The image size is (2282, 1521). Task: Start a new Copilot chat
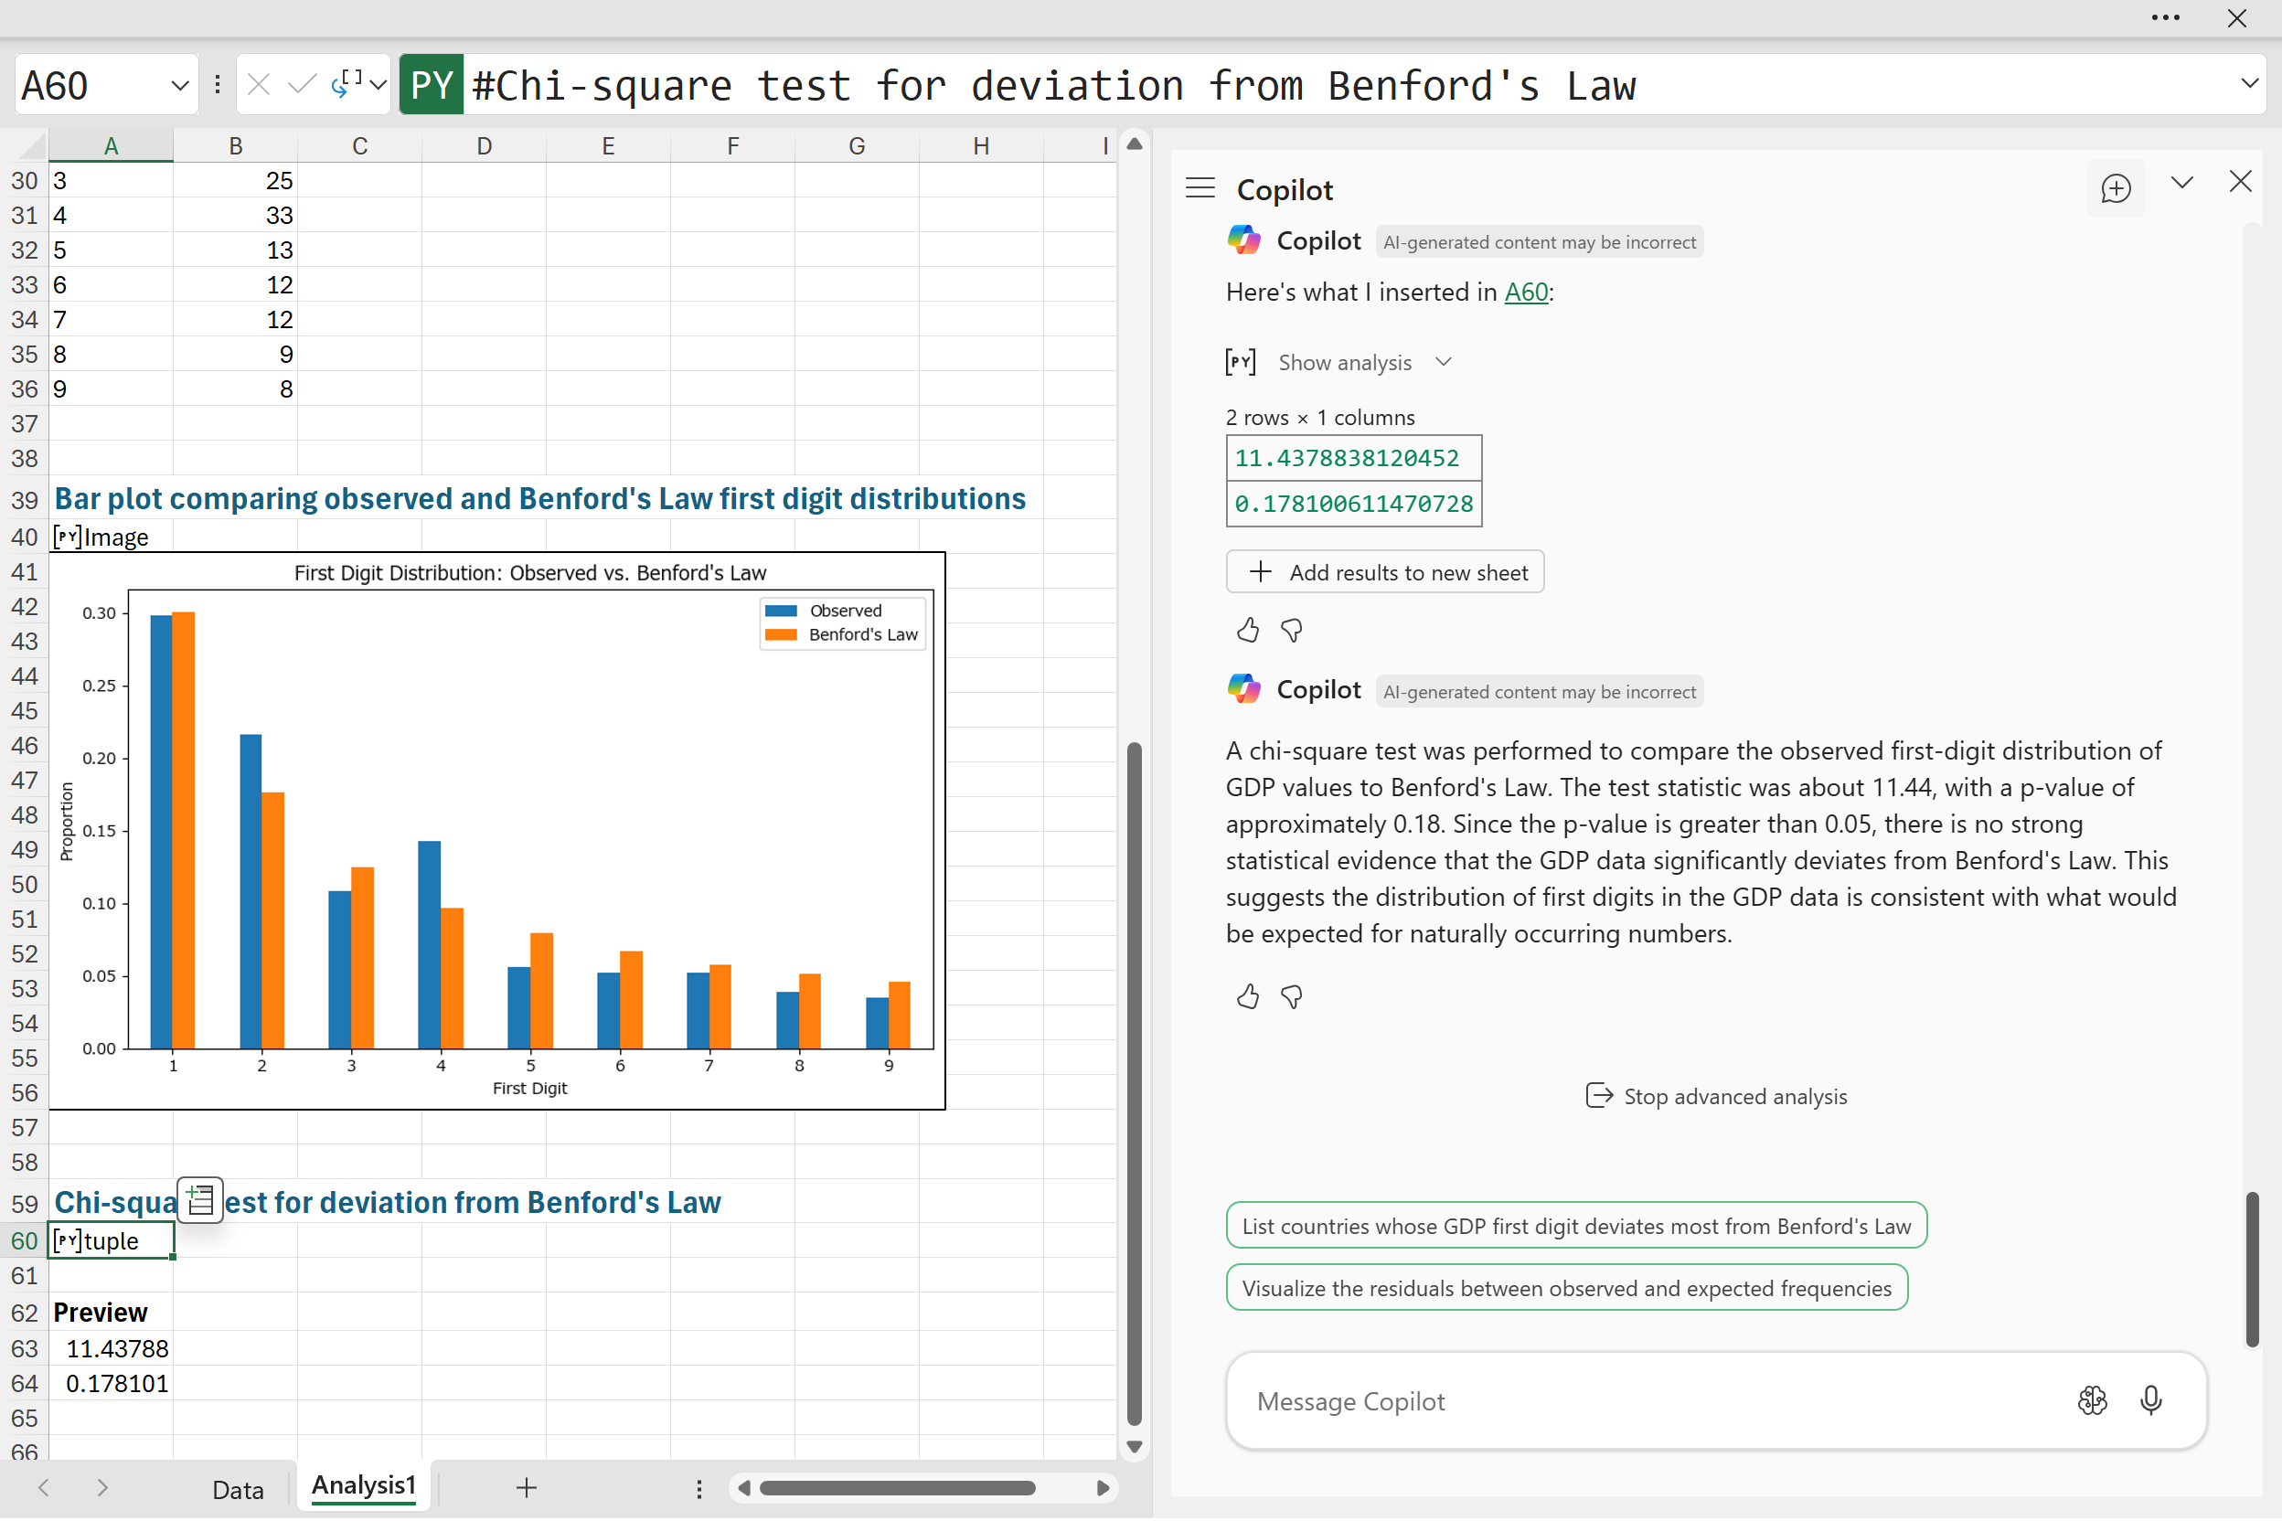[2115, 188]
